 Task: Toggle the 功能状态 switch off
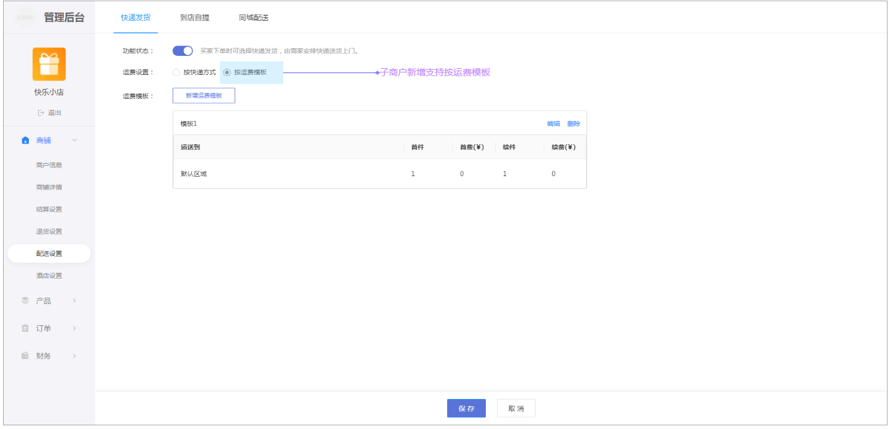coord(182,51)
